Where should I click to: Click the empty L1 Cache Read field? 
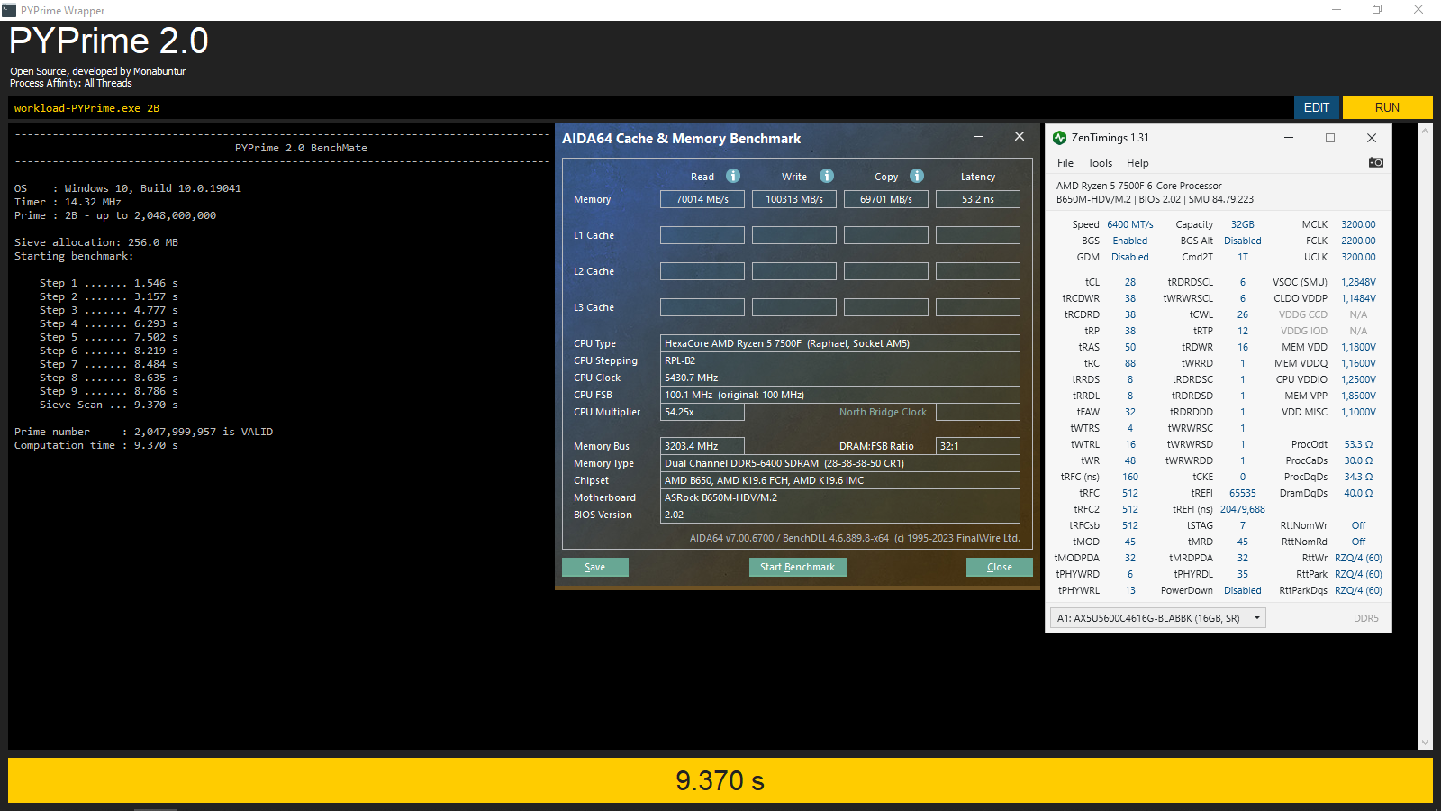702,235
